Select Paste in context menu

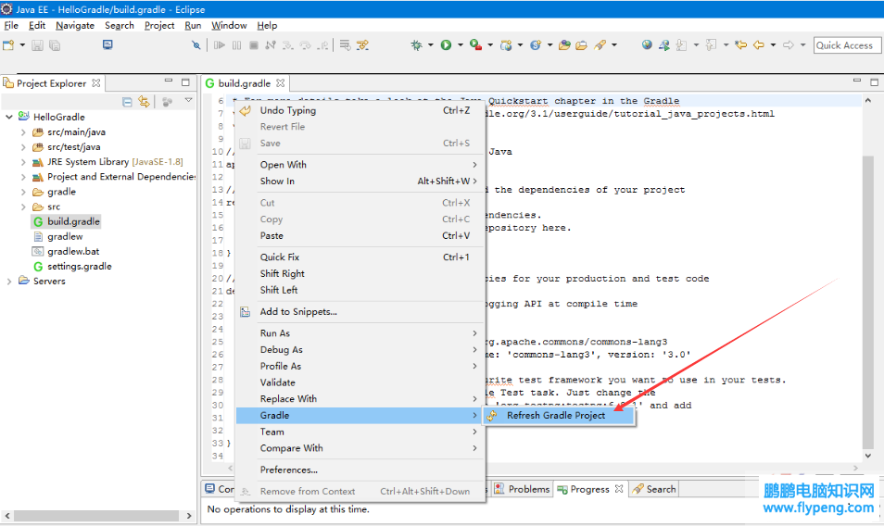(x=360, y=235)
